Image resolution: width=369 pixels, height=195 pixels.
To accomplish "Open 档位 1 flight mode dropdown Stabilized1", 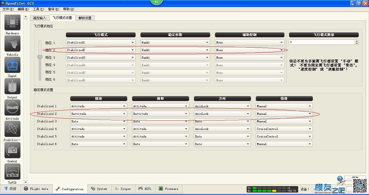I will point(101,42).
